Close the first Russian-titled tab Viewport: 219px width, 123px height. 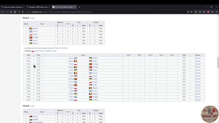[x=24, y=7]
